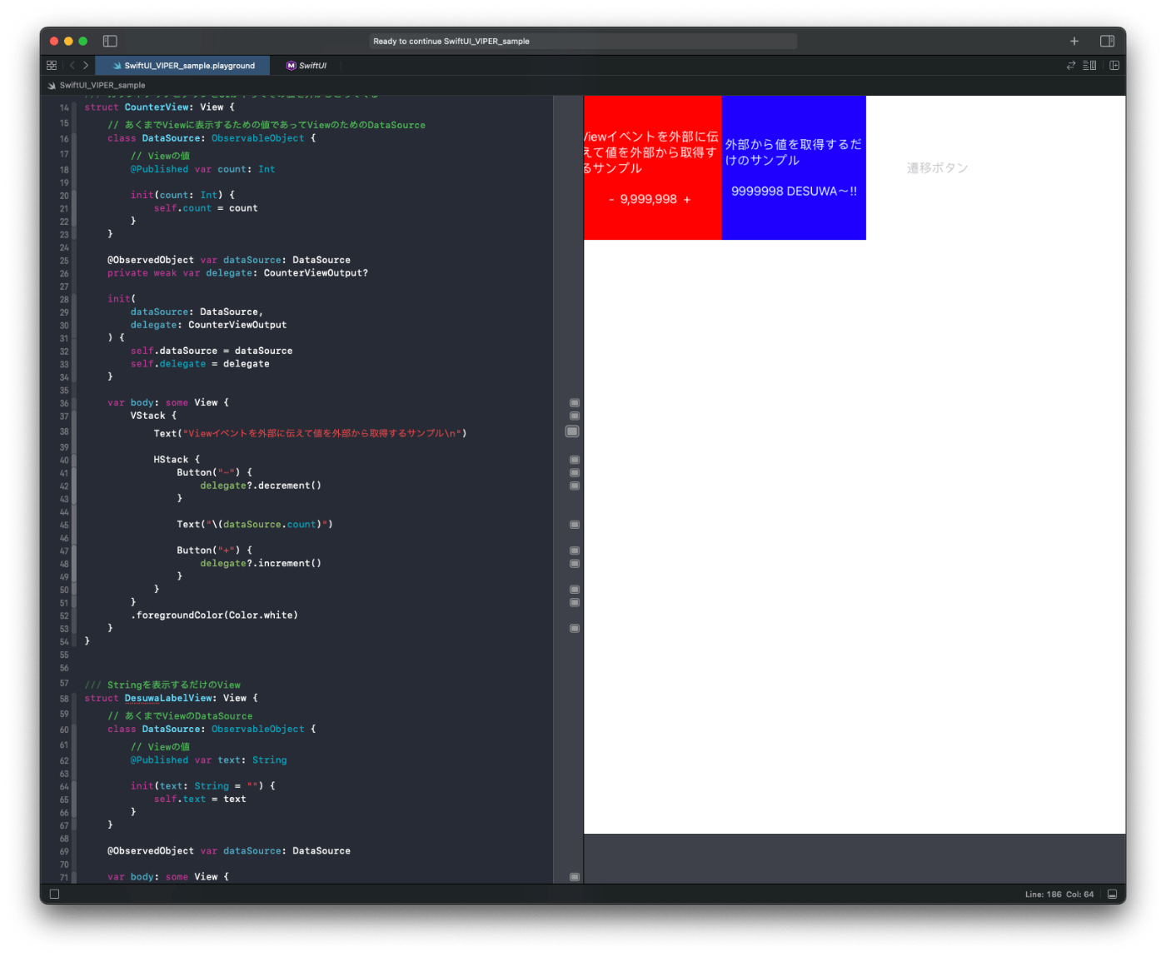The height and width of the screenshot is (957, 1166).
Task: Switch to the SwiftUI tab
Action: (306, 65)
